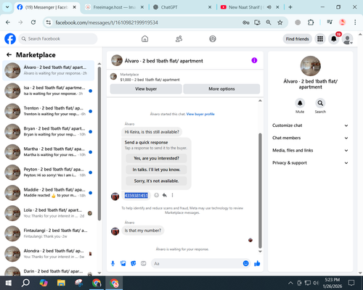The width and height of the screenshot is (363, 290).
Task: Go back from Marketplace with the arrow
Action: [x=9, y=55]
